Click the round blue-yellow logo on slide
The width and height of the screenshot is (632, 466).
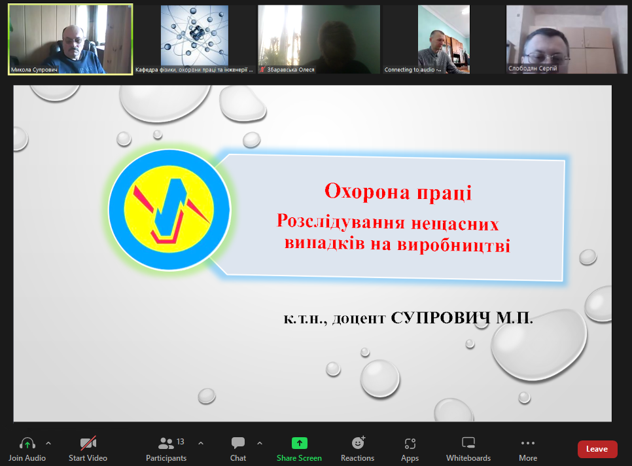pos(169,210)
